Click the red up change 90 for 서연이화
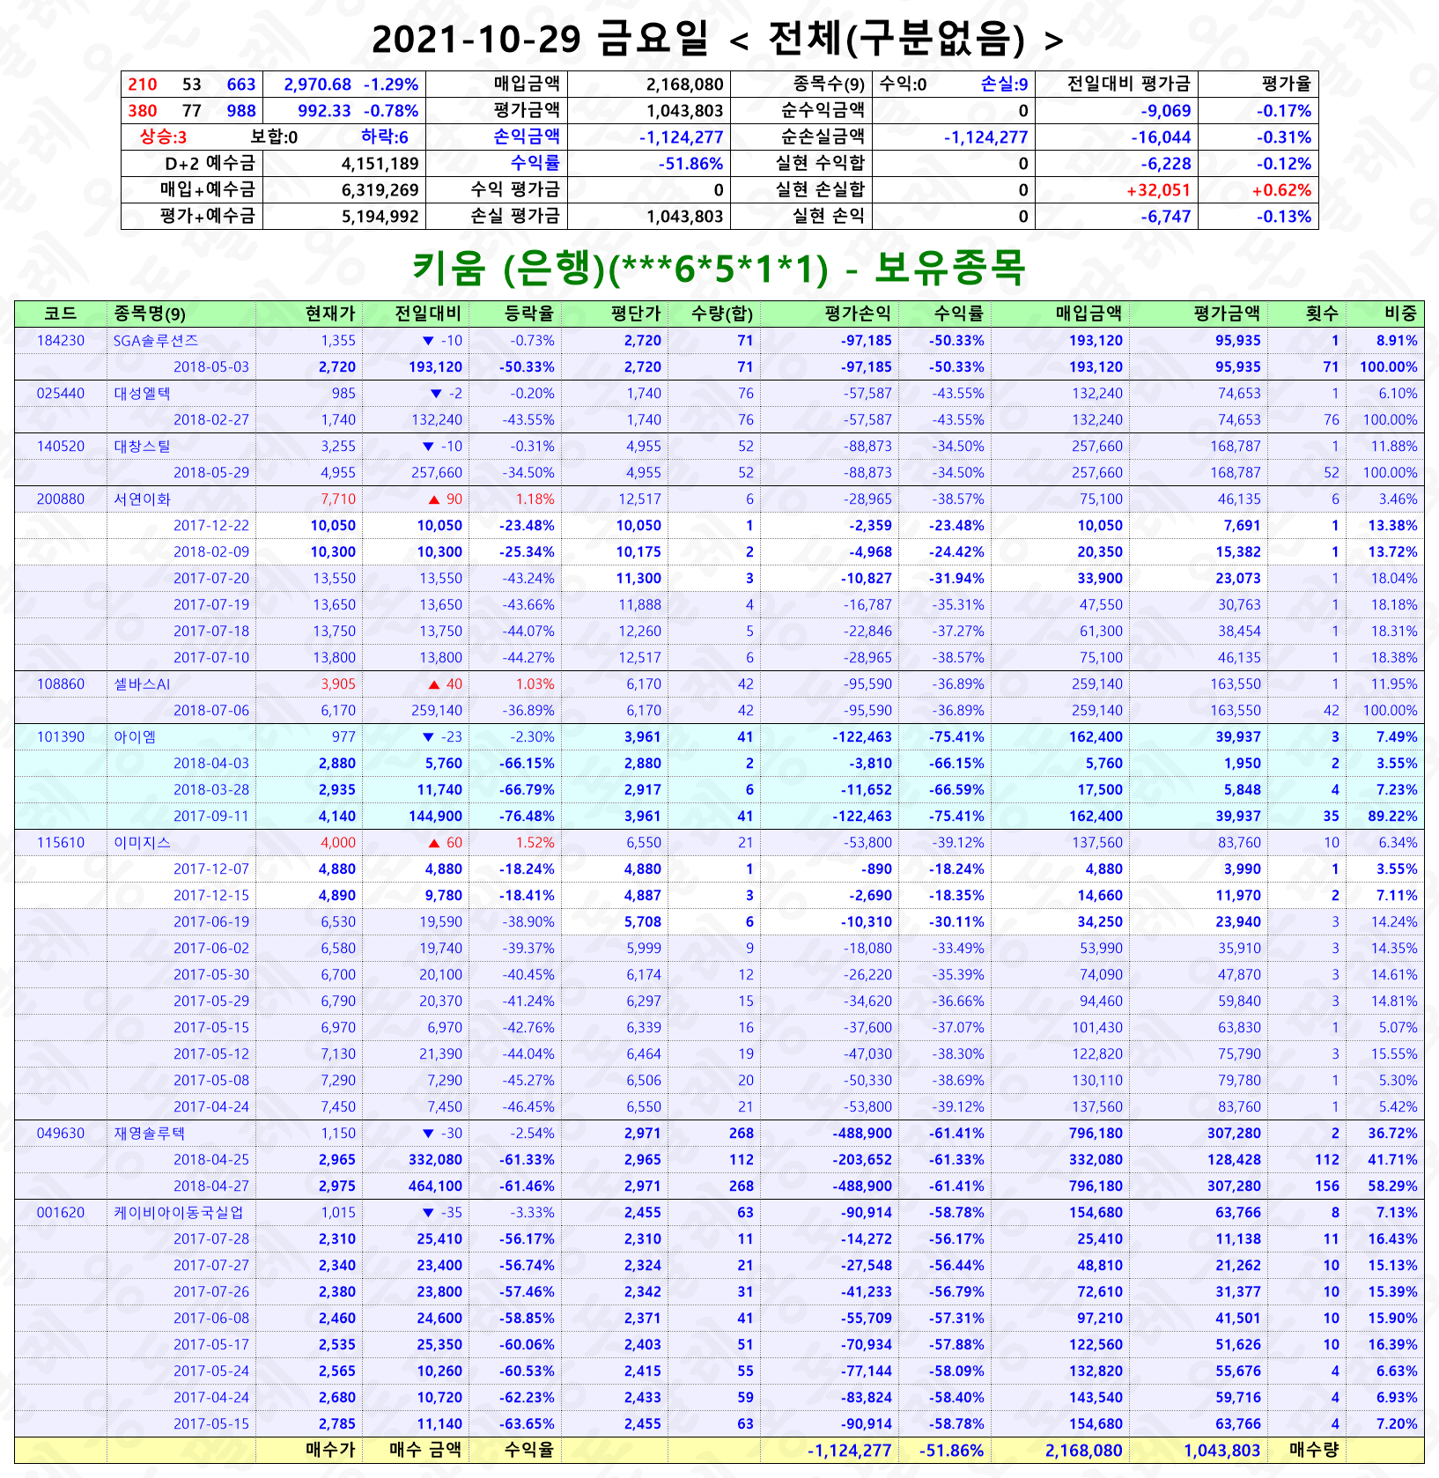1439x1478 pixels. (445, 499)
